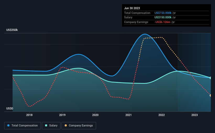Click the Jun 30 2023 tooltip date
Screen dimensions: 215x133
coord(132,8)
